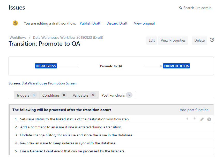Image resolution: width=222 pixels, height=164 pixels.
Task: Publish the draft workflow
Action: 90,23
